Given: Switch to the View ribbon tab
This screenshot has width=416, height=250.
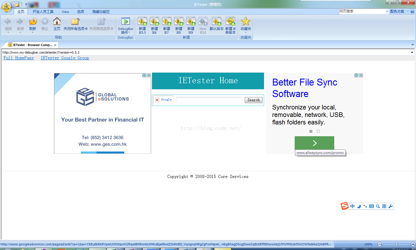Looking at the screenshot, I should point(65,12).
